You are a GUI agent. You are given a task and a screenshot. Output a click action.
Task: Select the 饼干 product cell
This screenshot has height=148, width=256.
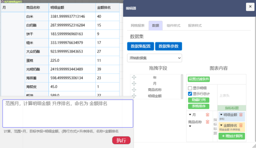click(x=37, y=34)
